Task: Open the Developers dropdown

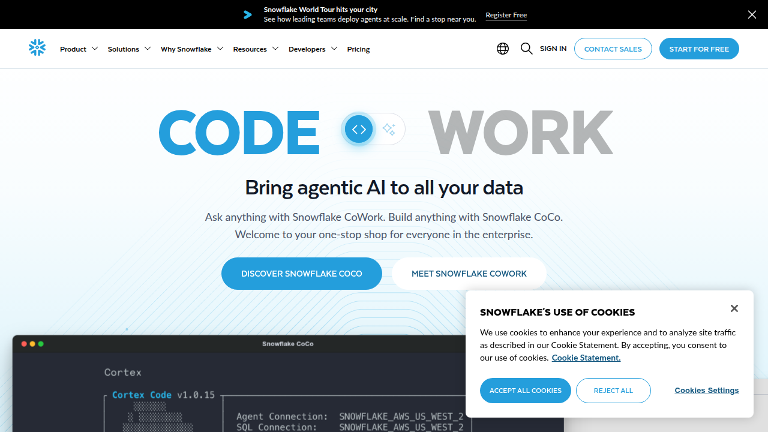Action: [x=313, y=49]
